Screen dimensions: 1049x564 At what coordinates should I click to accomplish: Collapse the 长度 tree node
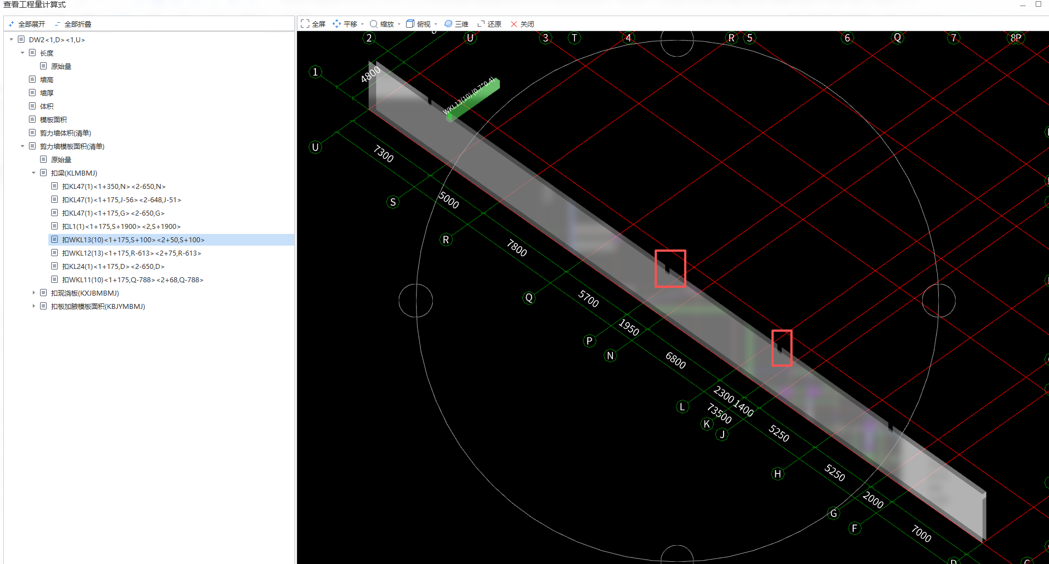pos(22,53)
